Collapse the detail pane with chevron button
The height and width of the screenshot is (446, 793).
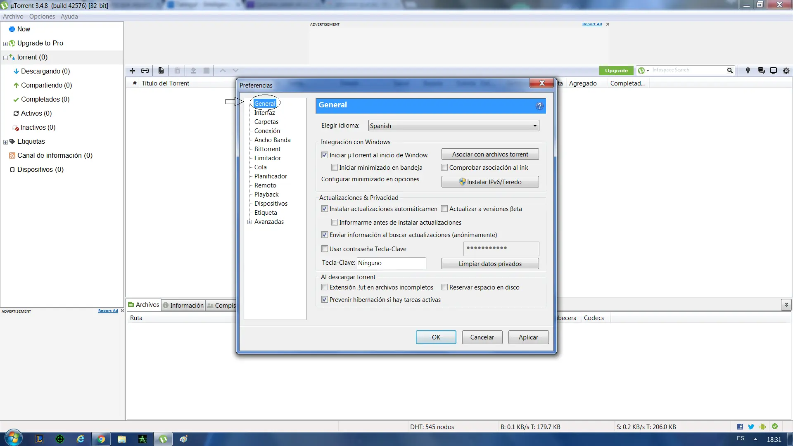pyautogui.click(x=786, y=305)
